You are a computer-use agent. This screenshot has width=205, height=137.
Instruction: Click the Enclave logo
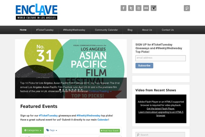click(37, 12)
